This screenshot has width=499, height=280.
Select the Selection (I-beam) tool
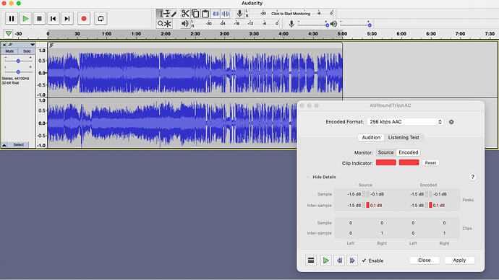pyautogui.click(x=160, y=14)
